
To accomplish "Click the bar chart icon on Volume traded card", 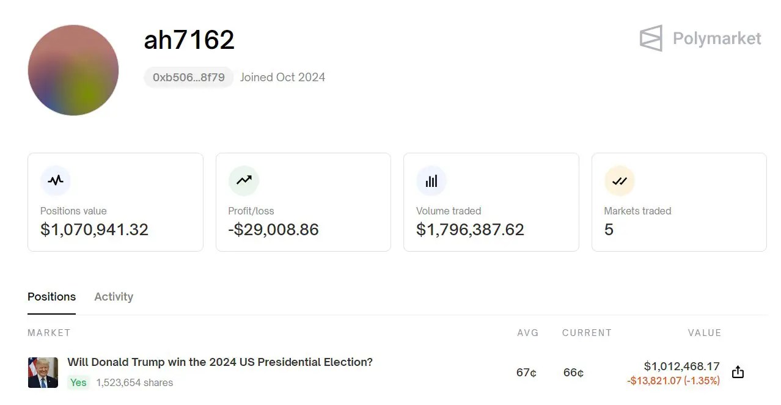I will click(431, 180).
